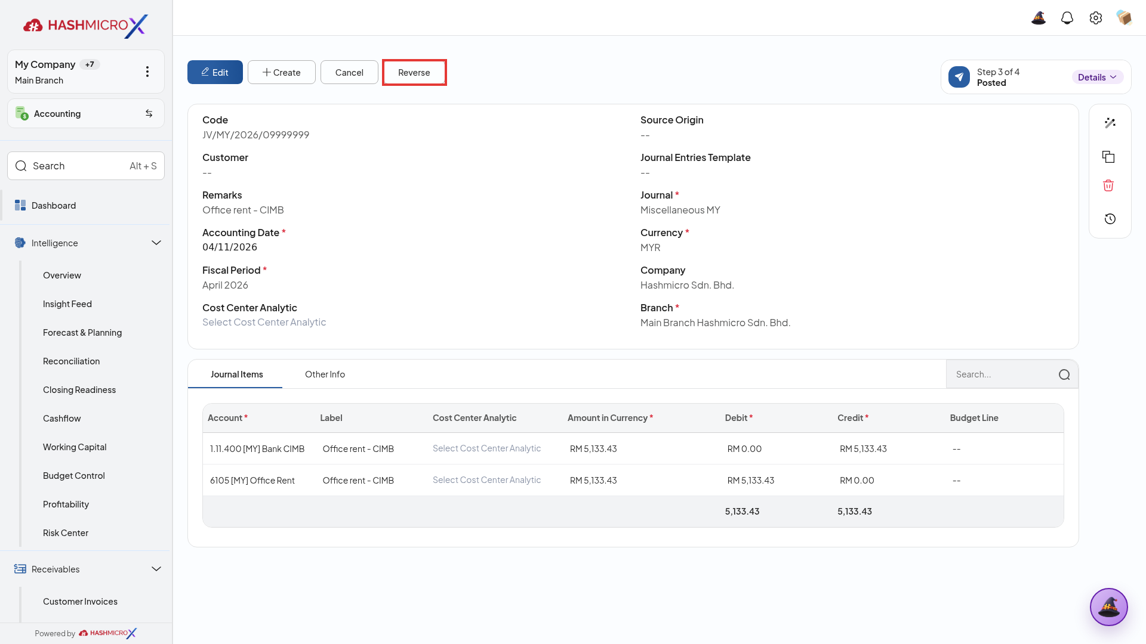This screenshot has width=1146, height=644.
Task: Click the HashMicro logo at top left
Action: click(x=85, y=25)
